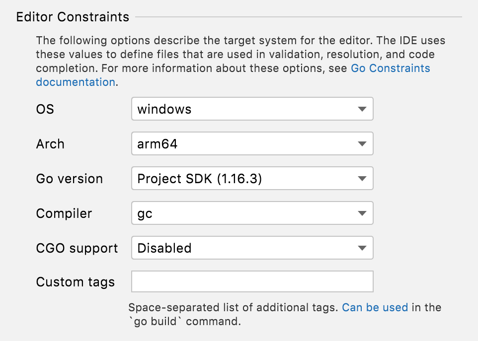The image size is (478, 341).
Task: Click the "windows" value in OS box
Action: click(164, 109)
